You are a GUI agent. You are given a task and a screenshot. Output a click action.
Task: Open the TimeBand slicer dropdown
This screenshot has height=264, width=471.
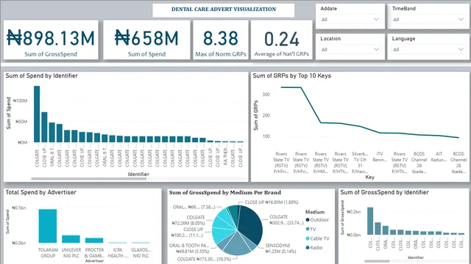(428, 20)
